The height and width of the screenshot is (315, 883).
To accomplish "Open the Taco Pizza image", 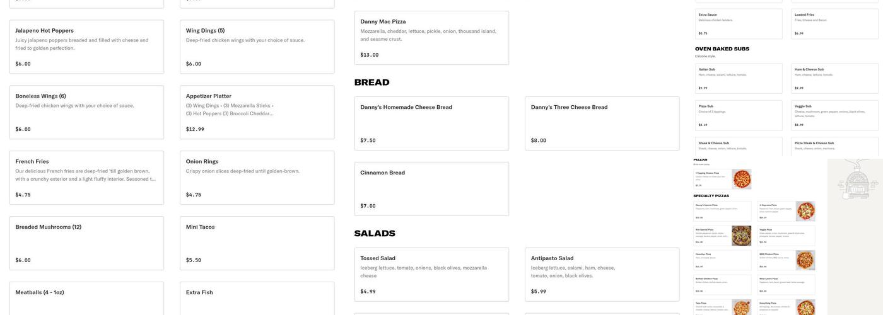I will (x=741, y=307).
